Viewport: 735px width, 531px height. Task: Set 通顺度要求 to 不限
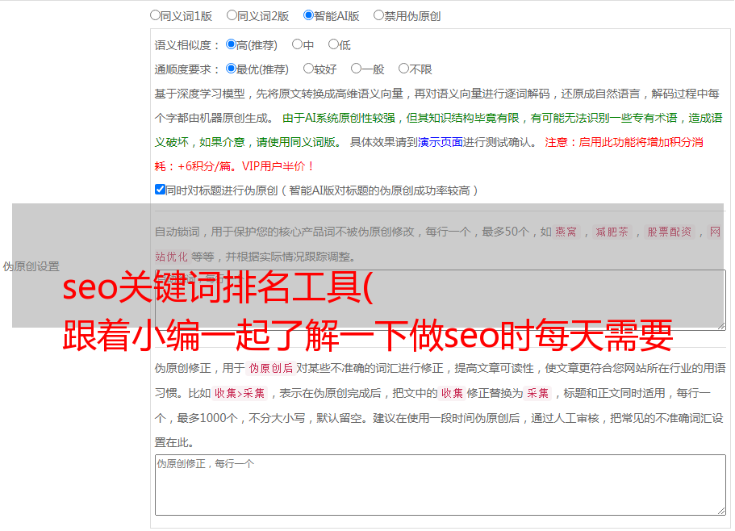click(403, 69)
